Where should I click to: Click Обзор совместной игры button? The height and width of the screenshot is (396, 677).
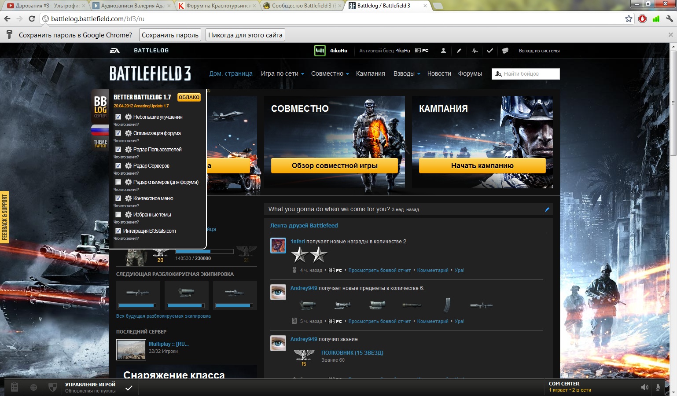click(x=335, y=166)
